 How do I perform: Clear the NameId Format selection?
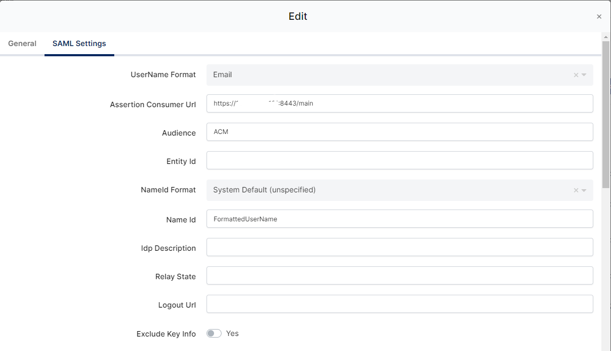(x=576, y=190)
